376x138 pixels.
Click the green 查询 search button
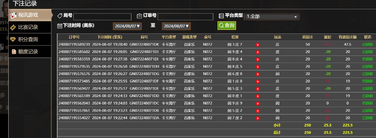(x=227, y=25)
